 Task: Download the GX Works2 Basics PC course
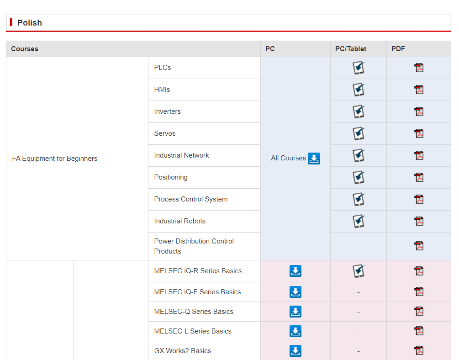click(295, 351)
